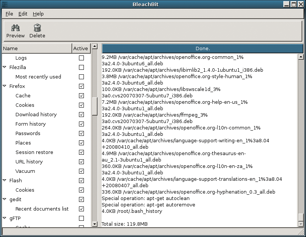306x237 pixels.
Task: Select Recent documents list item
Action: (x=42, y=209)
